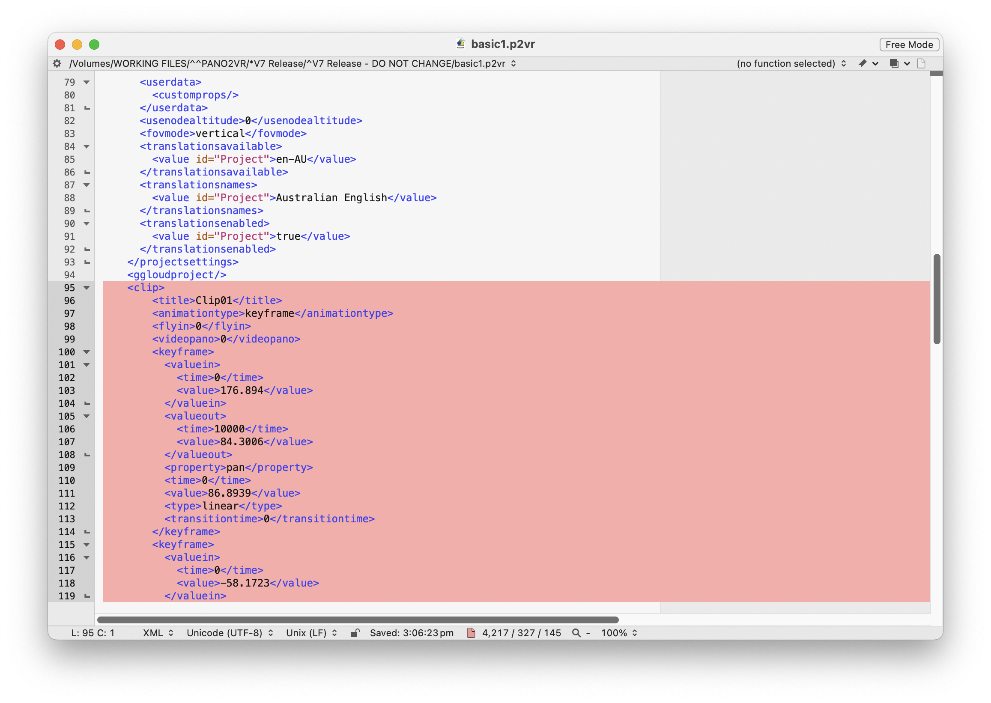
Task: Open the file path popup menu
Action: coord(293,64)
